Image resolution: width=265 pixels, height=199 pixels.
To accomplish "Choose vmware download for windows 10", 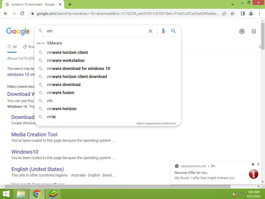I will (x=108, y=68).
